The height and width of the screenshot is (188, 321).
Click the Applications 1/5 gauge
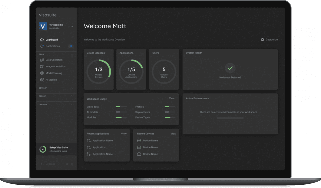tap(131, 72)
